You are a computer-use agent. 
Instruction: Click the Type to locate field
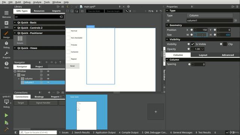(x=38, y=132)
